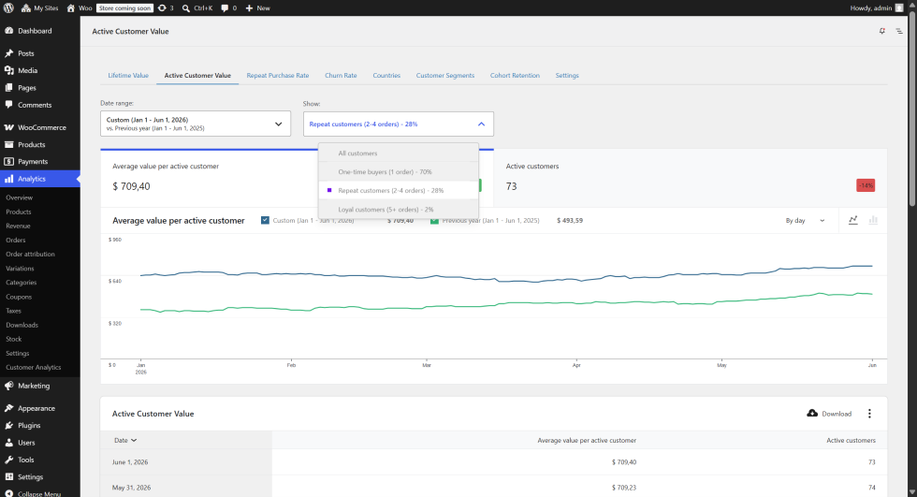Sort table by Date column
The height and width of the screenshot is (497, 917).
point(125,440)
